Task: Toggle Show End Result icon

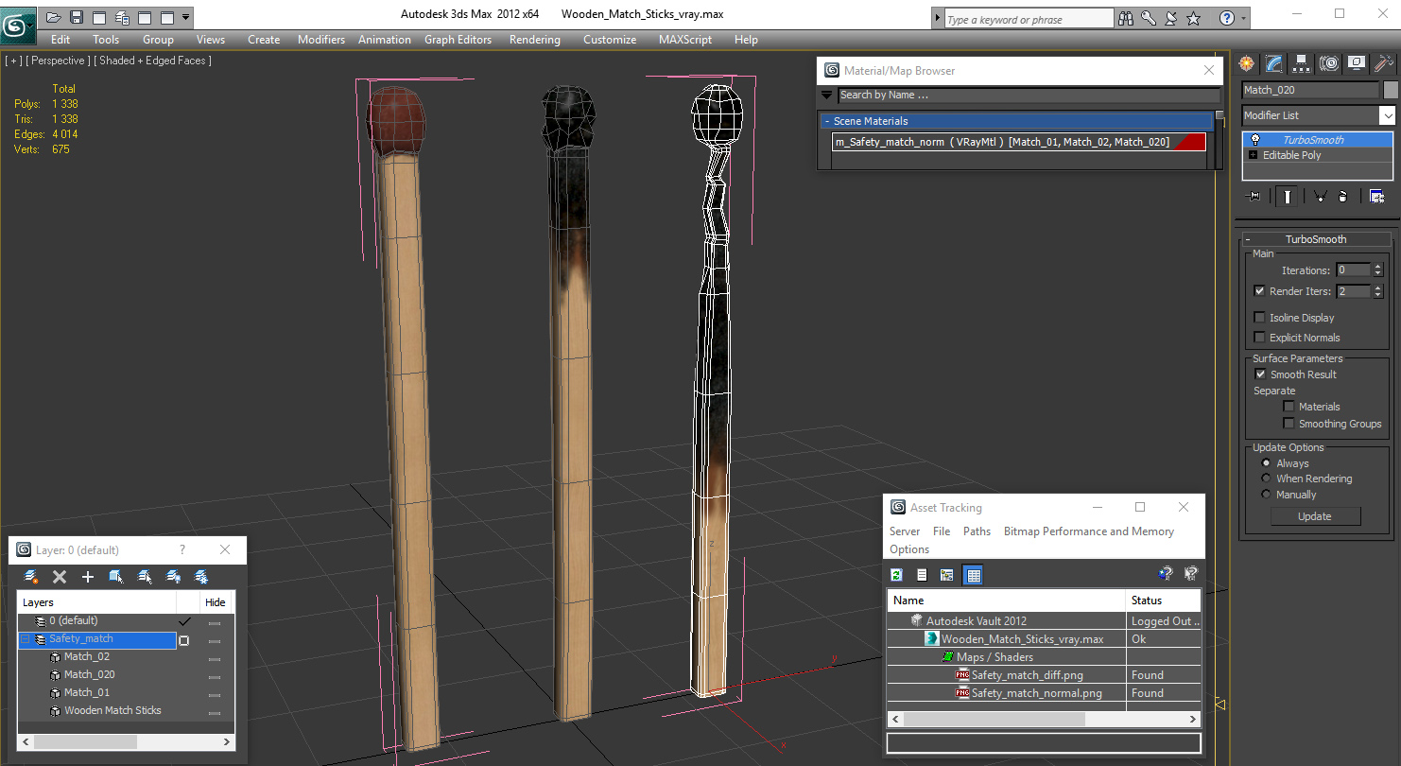Action: point(1287,197)
